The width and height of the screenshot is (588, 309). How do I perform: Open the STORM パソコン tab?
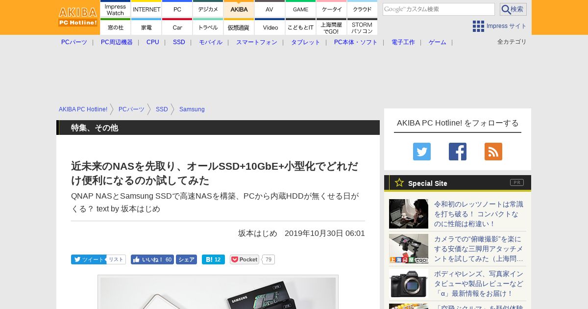(362, 27)
